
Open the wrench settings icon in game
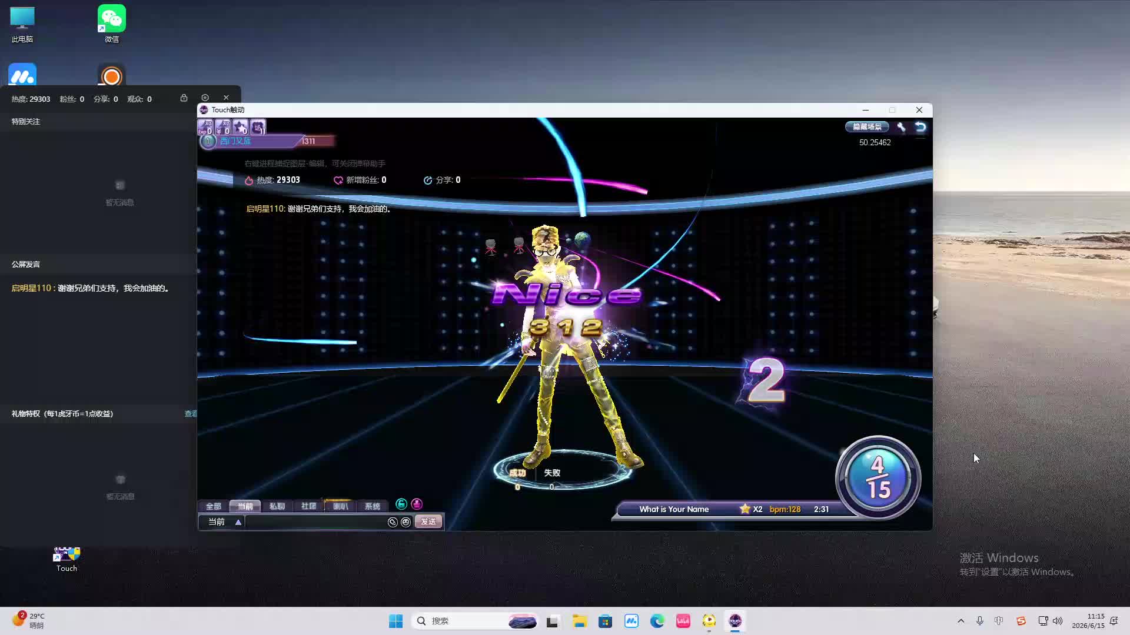point(901,127)
